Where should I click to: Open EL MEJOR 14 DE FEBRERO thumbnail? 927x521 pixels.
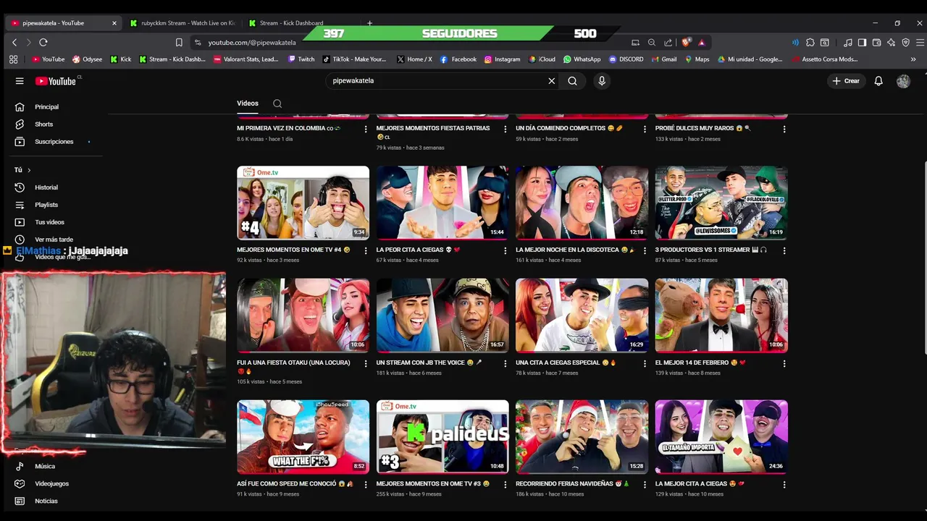click(x=721, y=315)
